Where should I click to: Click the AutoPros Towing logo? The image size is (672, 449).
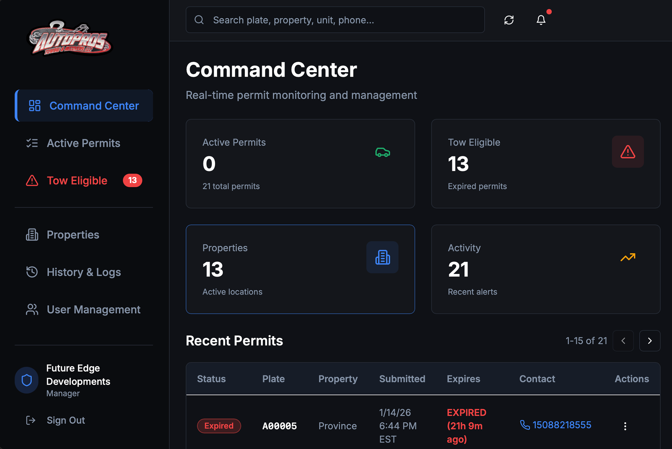point(70,39)
